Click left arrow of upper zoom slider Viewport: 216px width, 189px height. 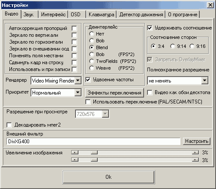[75, 153]
